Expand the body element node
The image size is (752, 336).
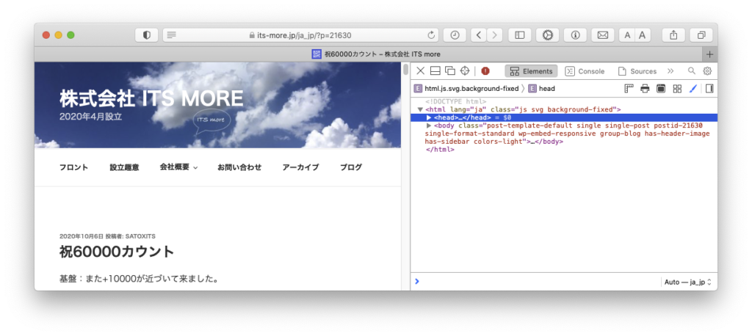coord(429,125)
